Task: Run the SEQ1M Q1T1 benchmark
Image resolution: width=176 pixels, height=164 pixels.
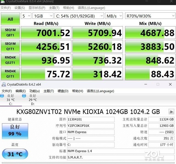Action: pos(10,46)
